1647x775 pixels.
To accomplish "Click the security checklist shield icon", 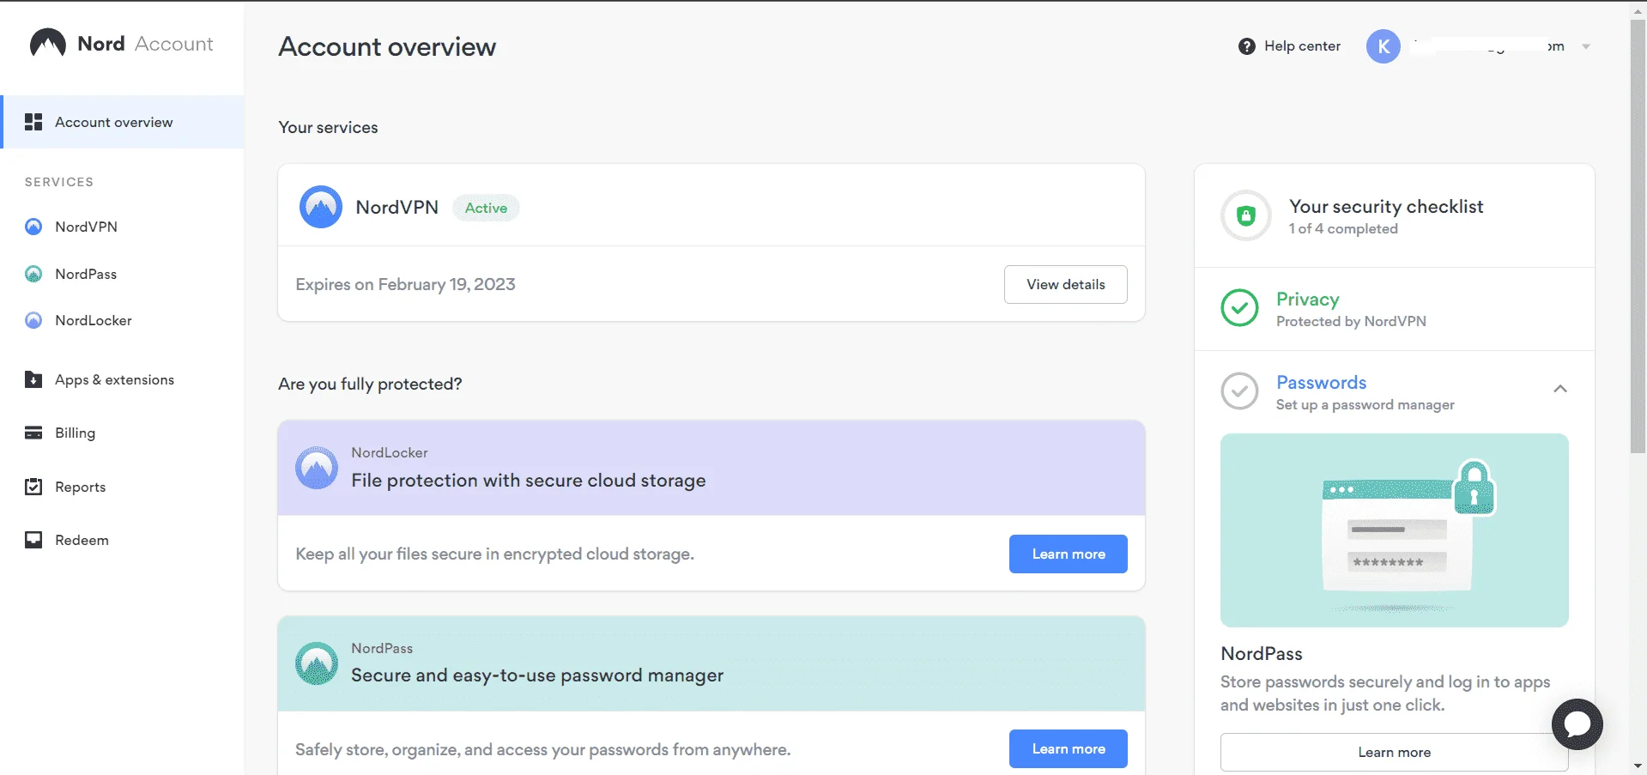I will tap(1246, 215).
